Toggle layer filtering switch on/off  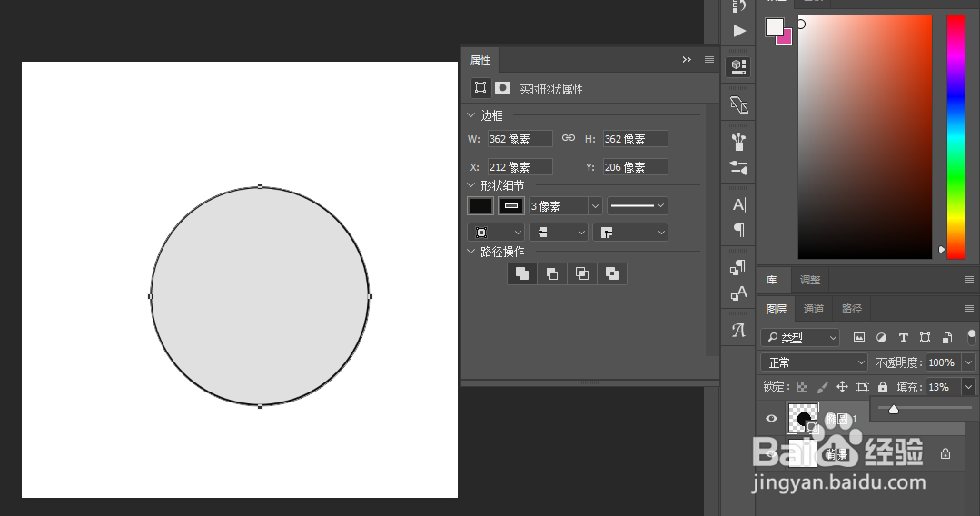[971, 337]
